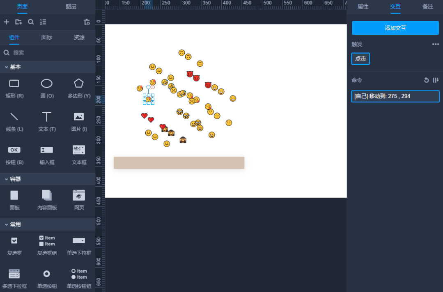Open the 资源 tab
Viewport: 443px width, 292px height.
(79, 37)
